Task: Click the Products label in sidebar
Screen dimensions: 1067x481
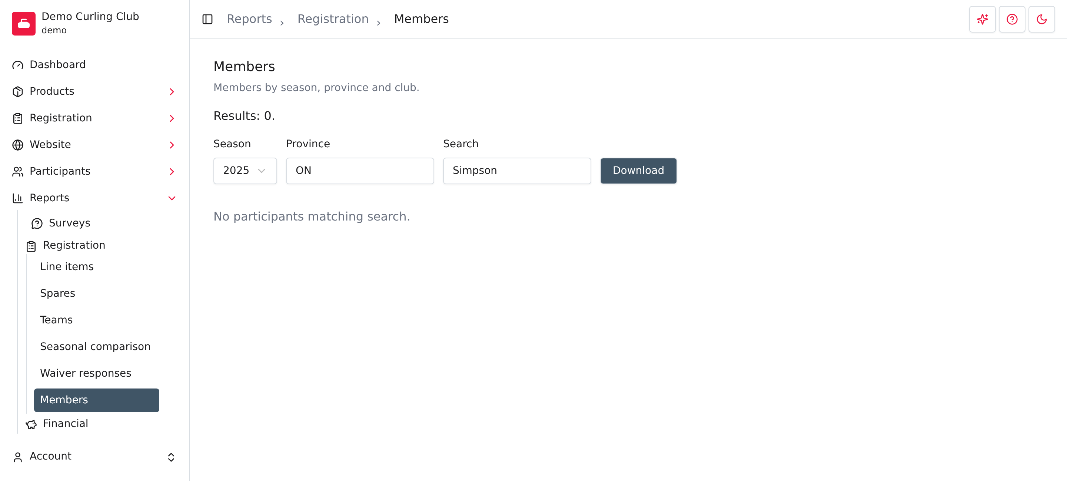Action: [x=52, y=91]
